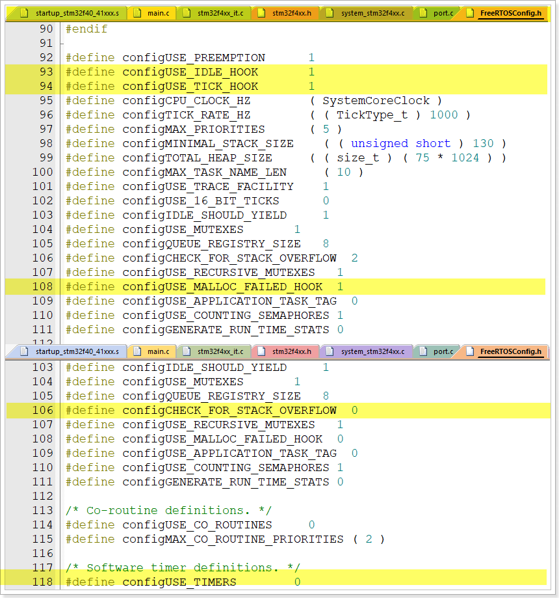Viewport: 559px width, 598px height.
Task: Click configMAX_PRIORITIES macro name
Action: coord(194,129)
